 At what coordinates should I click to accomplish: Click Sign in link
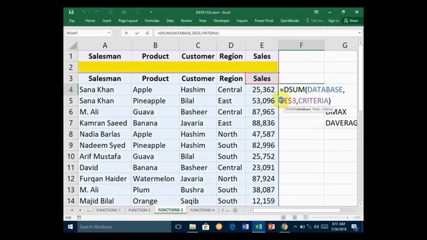coord(334,21)
